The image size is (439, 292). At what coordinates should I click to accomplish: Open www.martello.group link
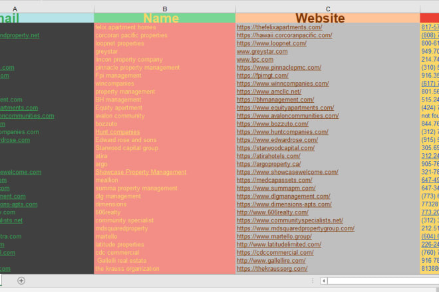click(274, 236)
